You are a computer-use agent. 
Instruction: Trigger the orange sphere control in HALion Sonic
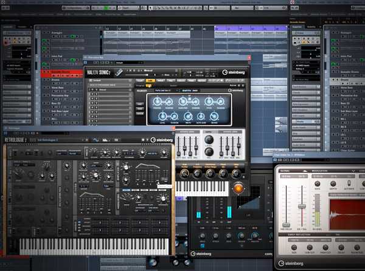[x=238, y=188]
